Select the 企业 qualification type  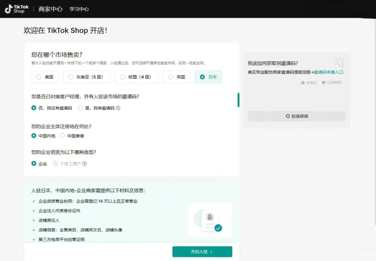tap(39, 163)
